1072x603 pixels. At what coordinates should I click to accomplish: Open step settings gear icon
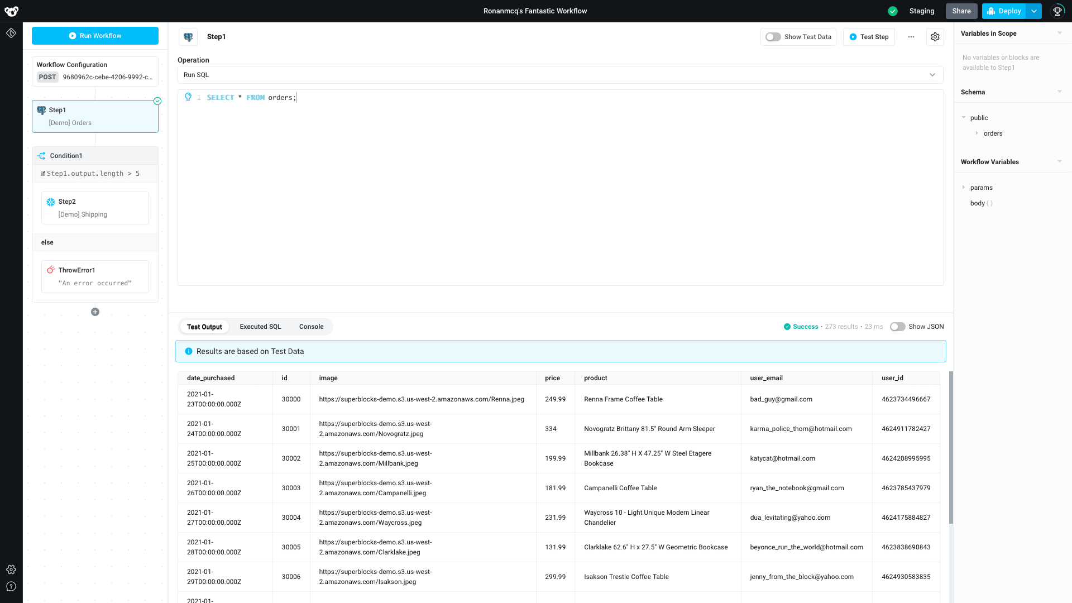[x=935, y=37]
